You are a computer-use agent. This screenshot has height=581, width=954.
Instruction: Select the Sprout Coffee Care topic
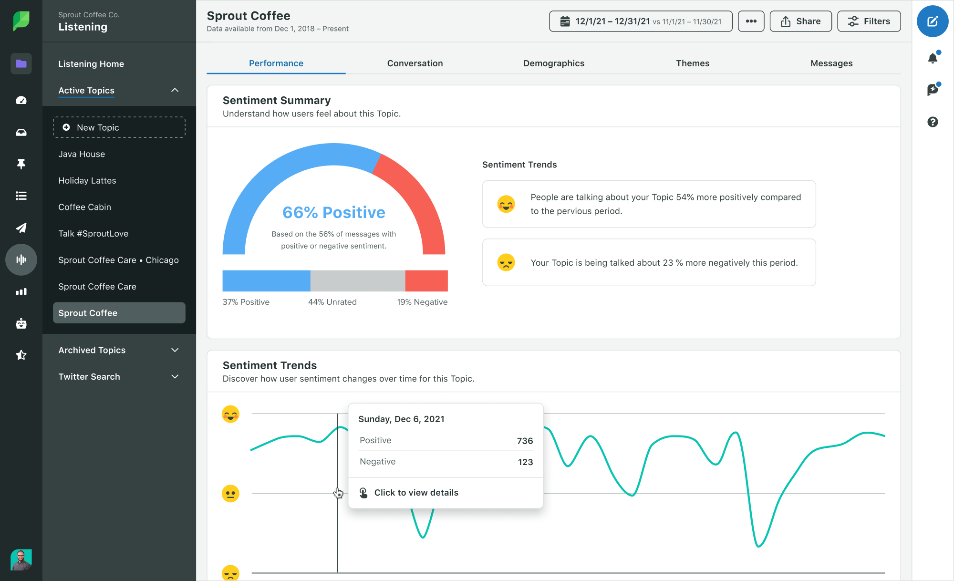(97, 286)
